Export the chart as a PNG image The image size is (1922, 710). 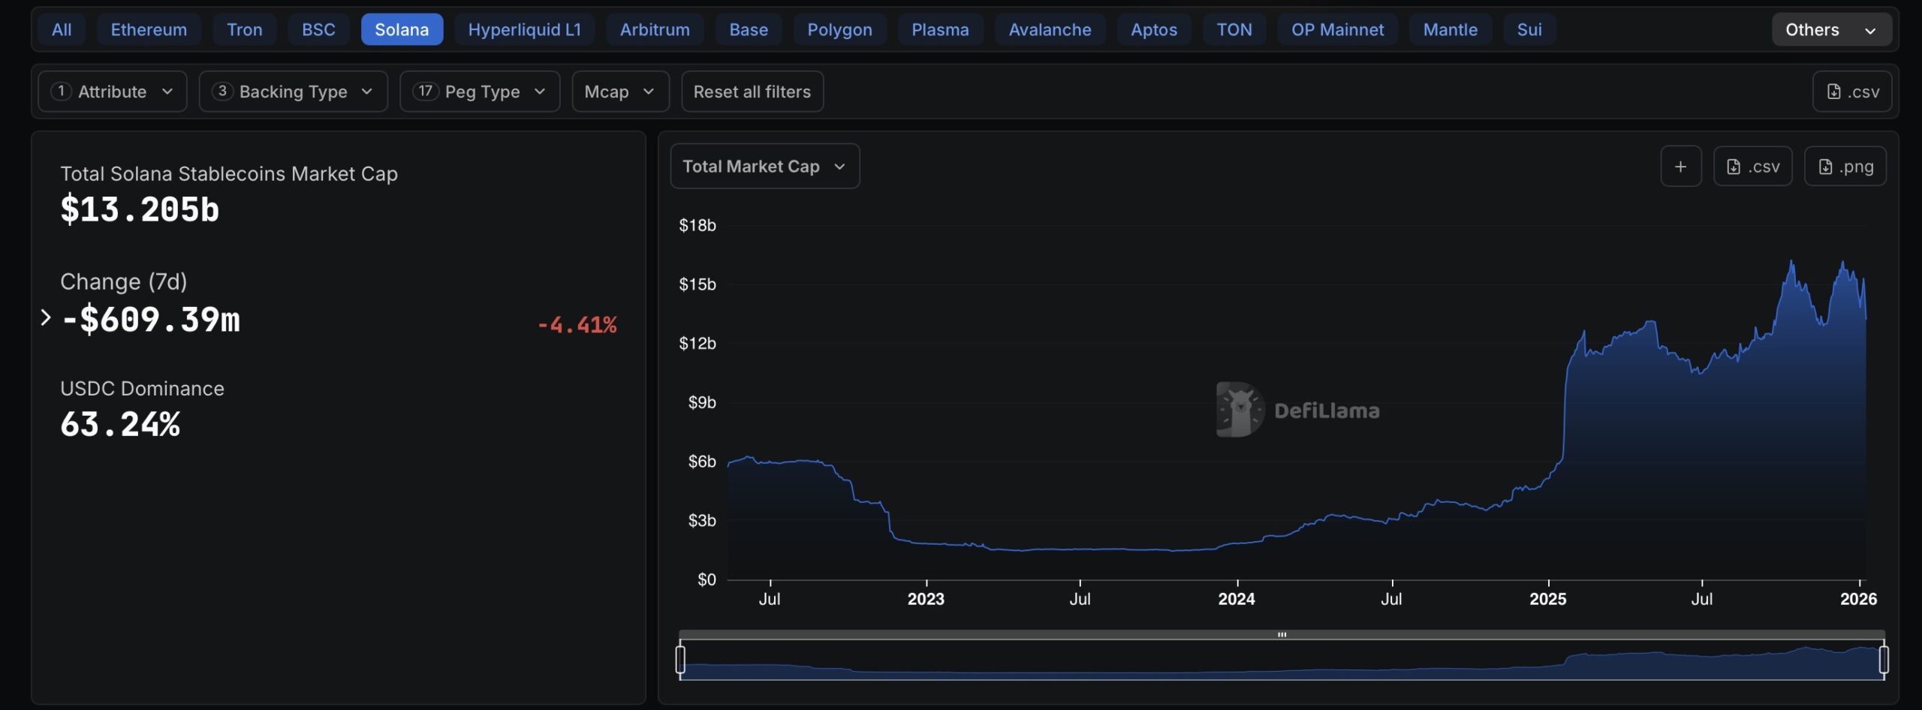coord(1845,166)
